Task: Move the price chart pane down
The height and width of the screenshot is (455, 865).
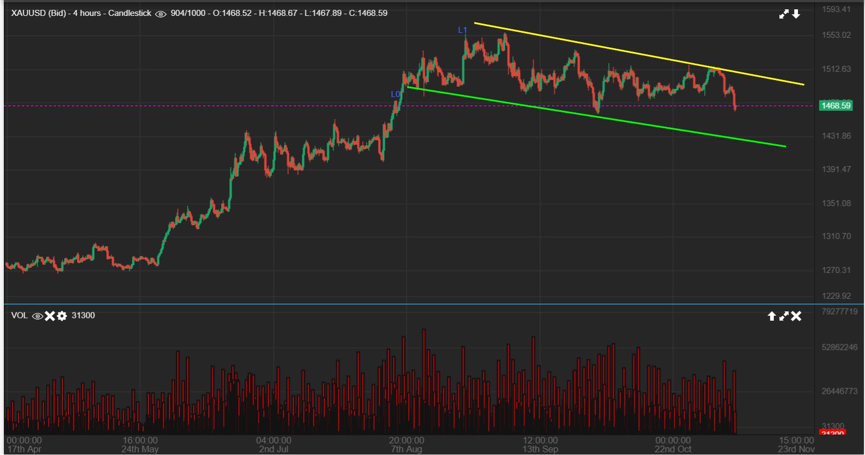Action: point(796,14)
